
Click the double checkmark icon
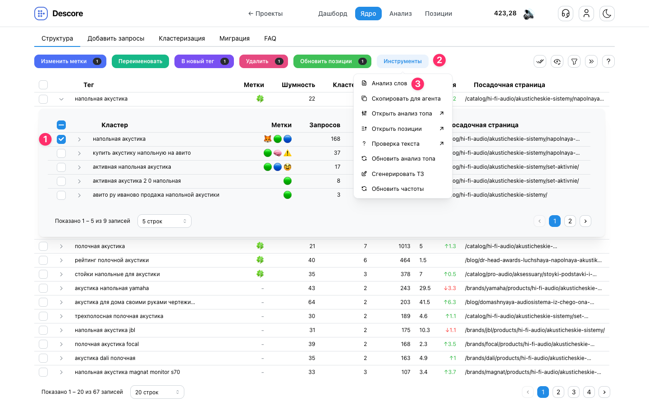point(540,61)
